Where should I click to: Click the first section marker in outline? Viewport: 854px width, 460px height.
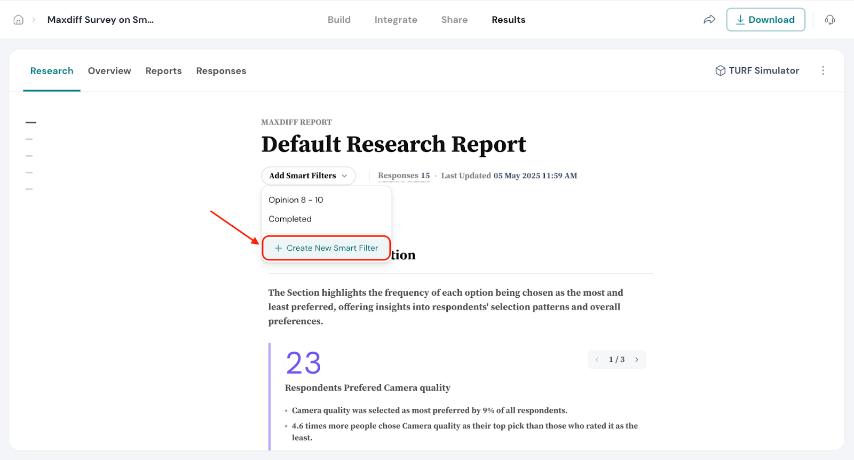(31, 123)
